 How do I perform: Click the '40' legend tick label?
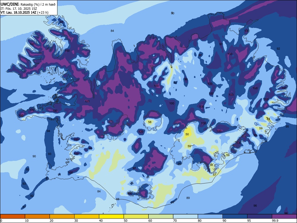click(x=101, y=221)
